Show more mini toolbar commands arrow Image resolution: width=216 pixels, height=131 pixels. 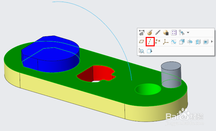coord(212,41)
